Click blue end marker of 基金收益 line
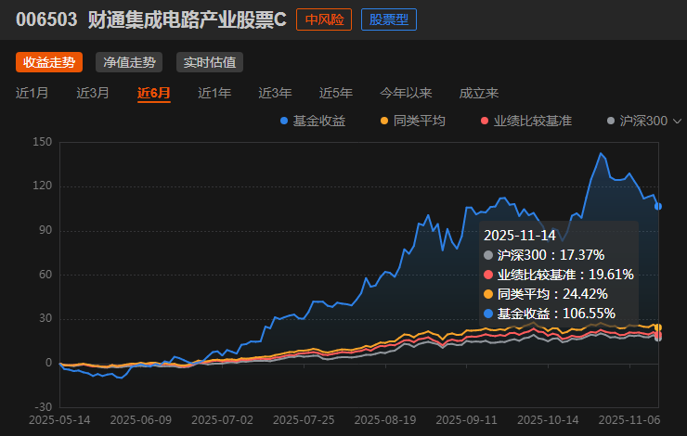 point(658,206)
